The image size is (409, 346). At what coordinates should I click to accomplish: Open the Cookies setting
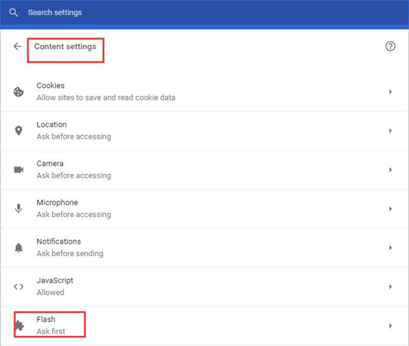pos(204,91)
